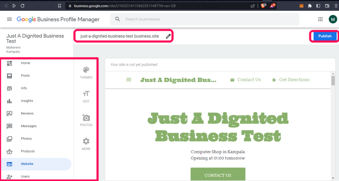Click Your site is not yet published notice

tap(134, 65)
